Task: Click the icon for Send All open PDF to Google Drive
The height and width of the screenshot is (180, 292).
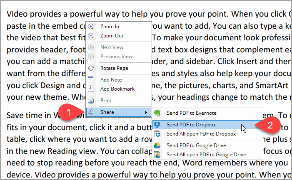Action: coord(157,155)
